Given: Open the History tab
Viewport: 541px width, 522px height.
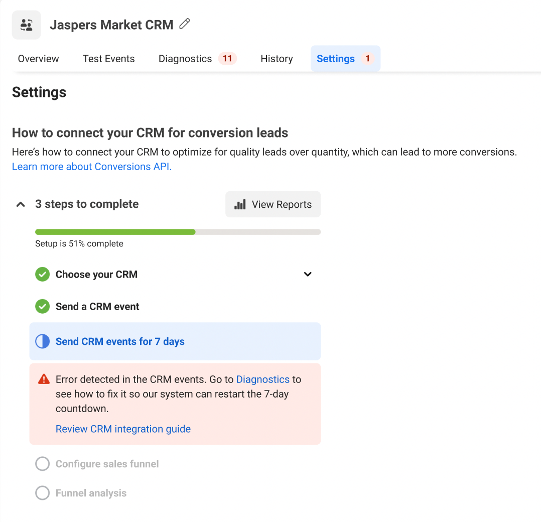Looking at the screenshot, I should (x=277, y=59).
